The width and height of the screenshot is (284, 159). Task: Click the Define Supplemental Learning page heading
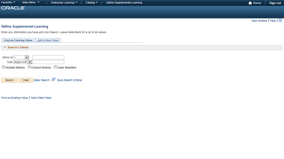click(x=25, y=26)
